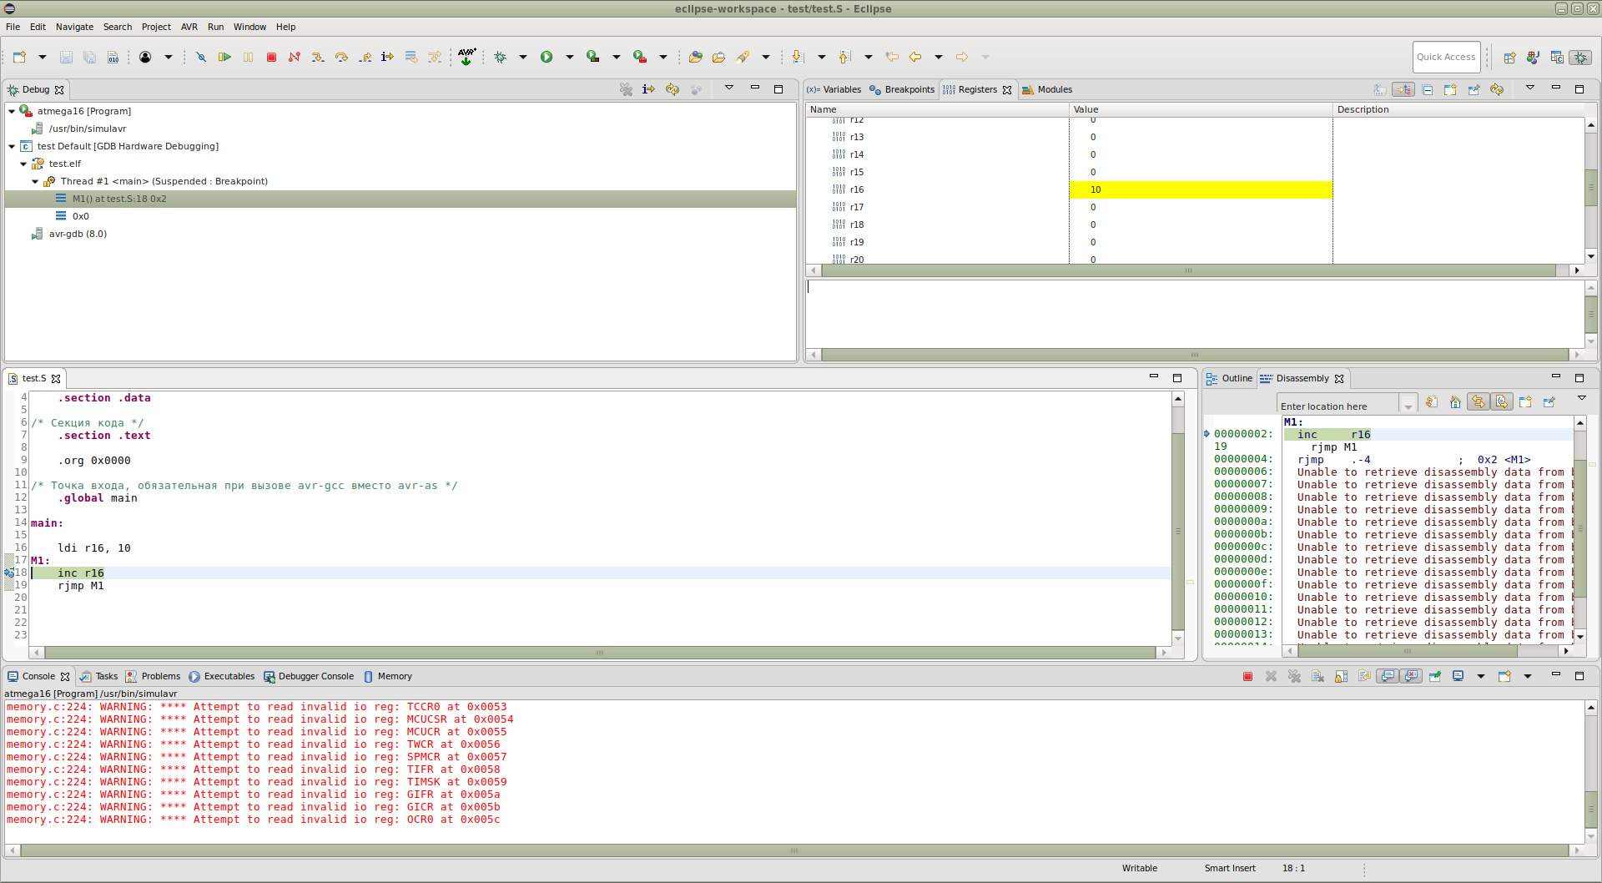Switch to Modules tab
The width and height of the screenshot is (1602, 883).
click(1047, 89)
